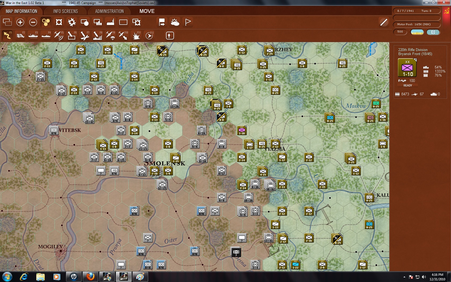451x282 pixels.
Task: Switch to the Administration tab
Action: point(109,11)
